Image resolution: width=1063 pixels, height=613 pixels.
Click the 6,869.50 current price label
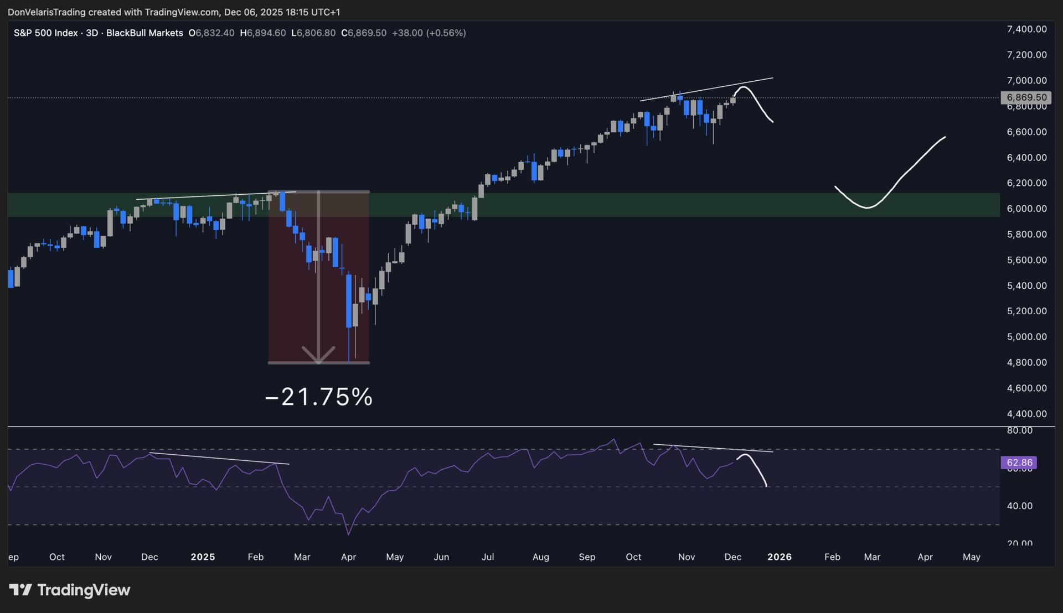[1026, 97]
